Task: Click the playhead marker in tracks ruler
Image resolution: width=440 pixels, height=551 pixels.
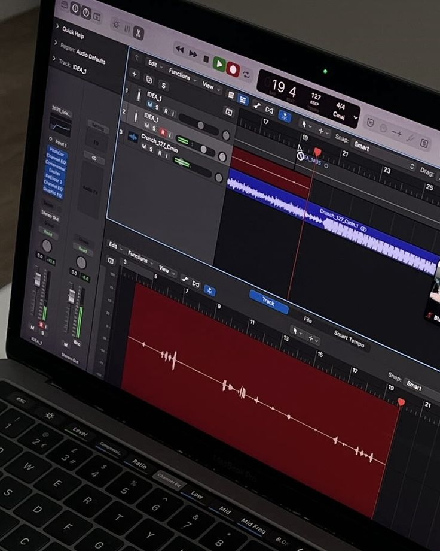Action: tap(317, 152)
